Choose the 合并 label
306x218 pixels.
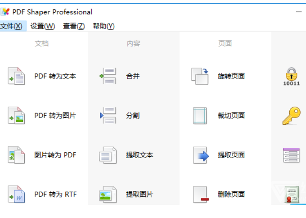[133, 76]
